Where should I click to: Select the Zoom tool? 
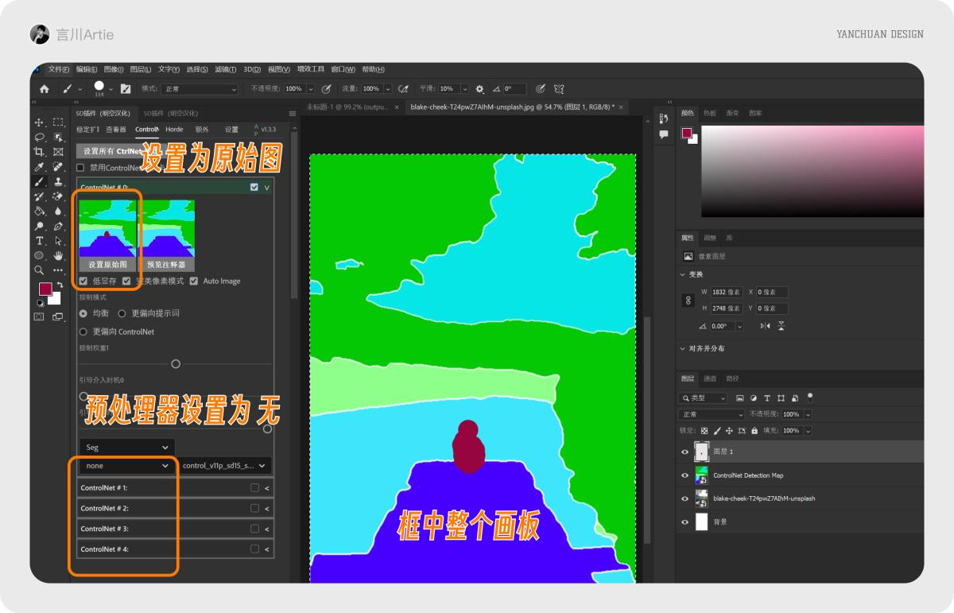click(39, 270)
